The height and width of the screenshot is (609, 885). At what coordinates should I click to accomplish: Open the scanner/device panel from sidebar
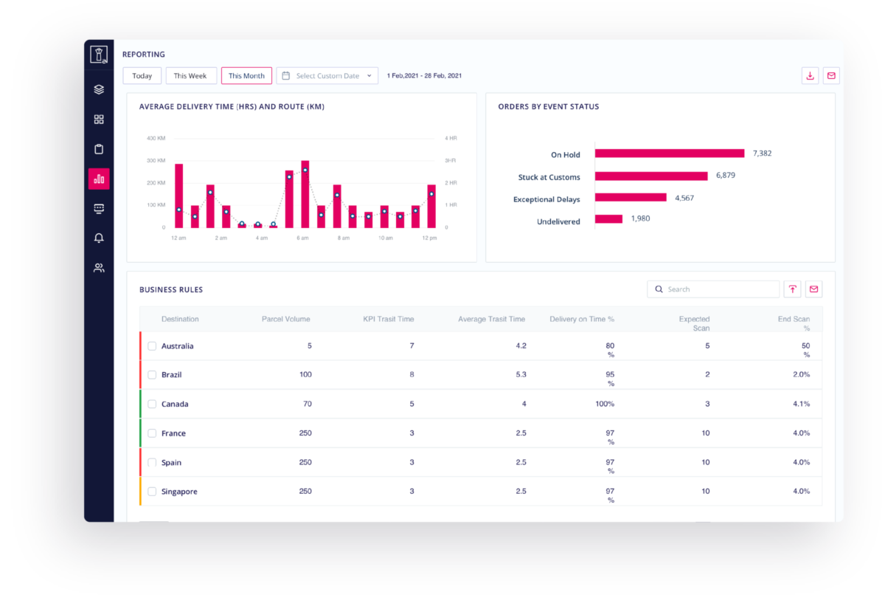coord(99,208)
